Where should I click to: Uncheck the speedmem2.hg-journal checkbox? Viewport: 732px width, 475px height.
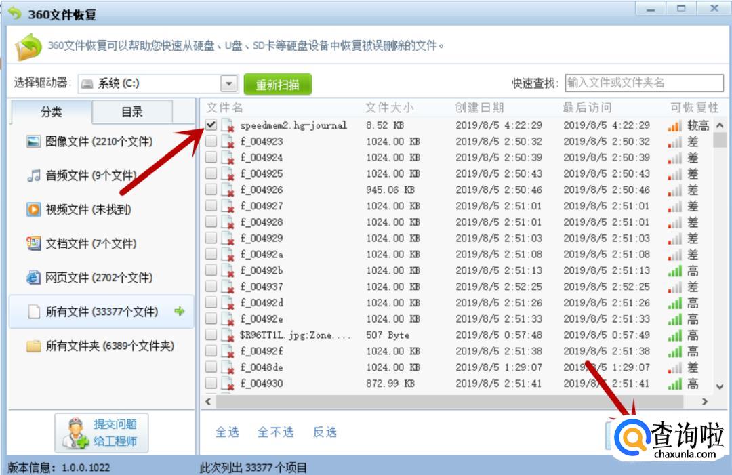[x=211, y=125]
